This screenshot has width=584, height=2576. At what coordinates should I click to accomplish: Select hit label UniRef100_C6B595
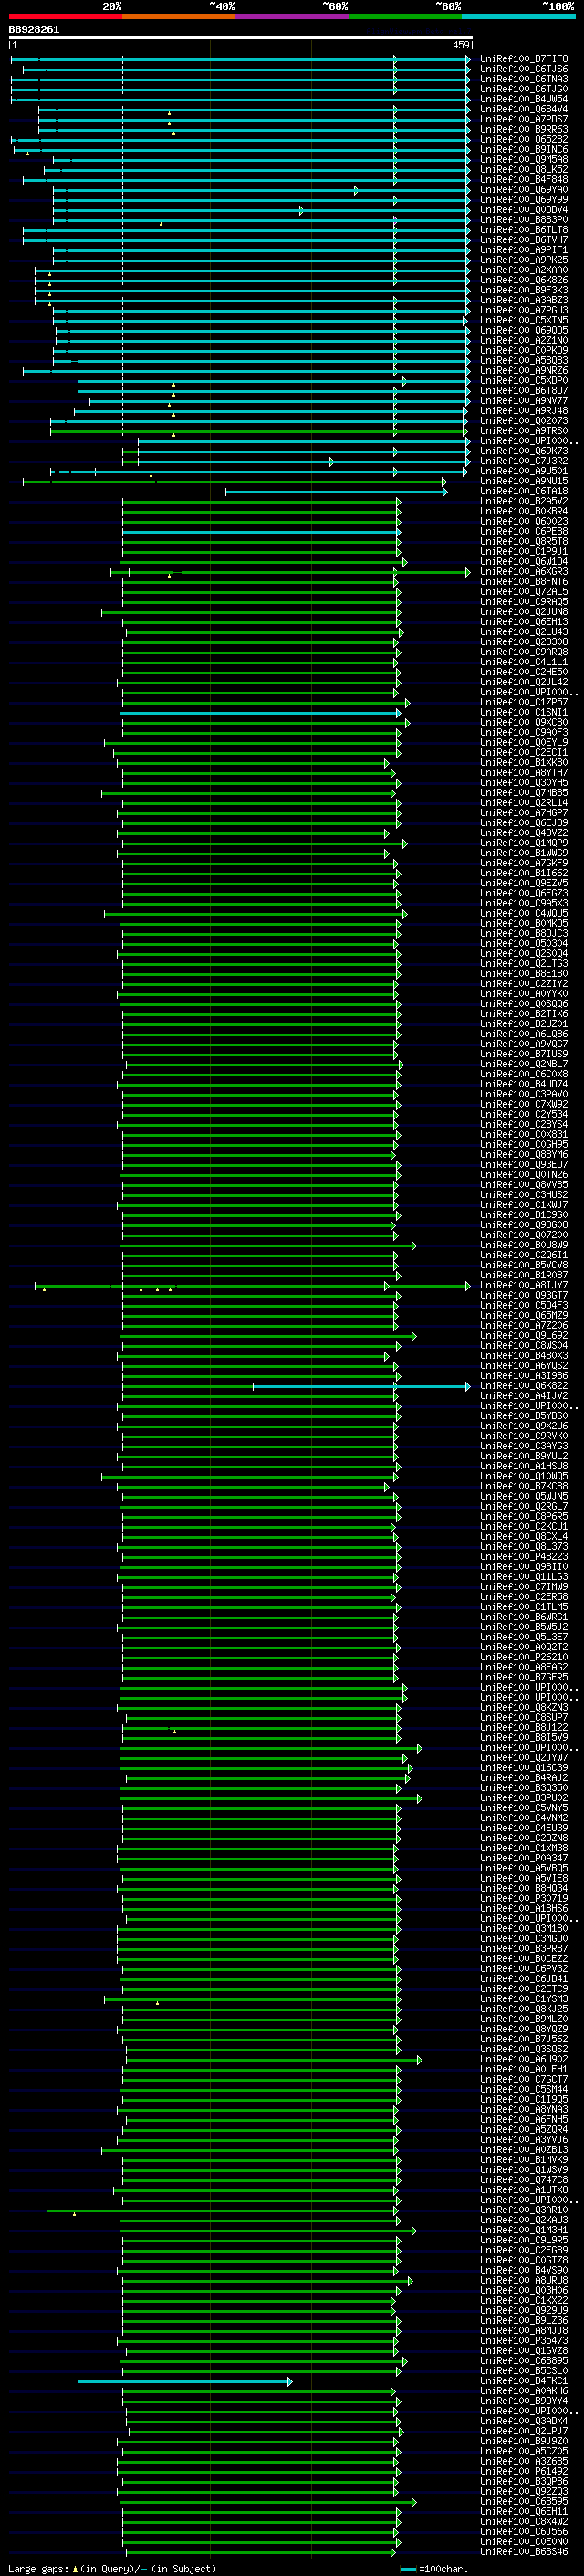[524, 2501]
